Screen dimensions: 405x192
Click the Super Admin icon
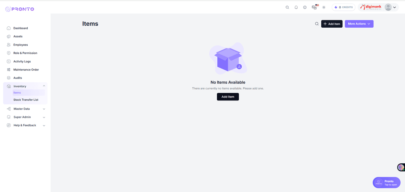click(9, 117)
